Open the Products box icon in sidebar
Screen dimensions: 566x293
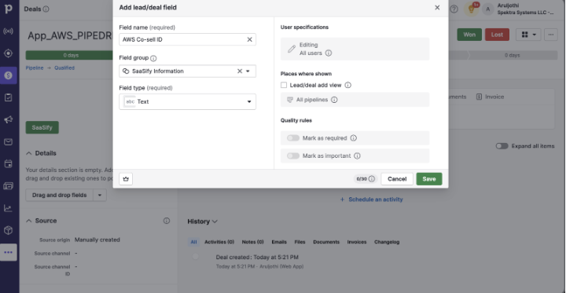(x=9, y=230)
